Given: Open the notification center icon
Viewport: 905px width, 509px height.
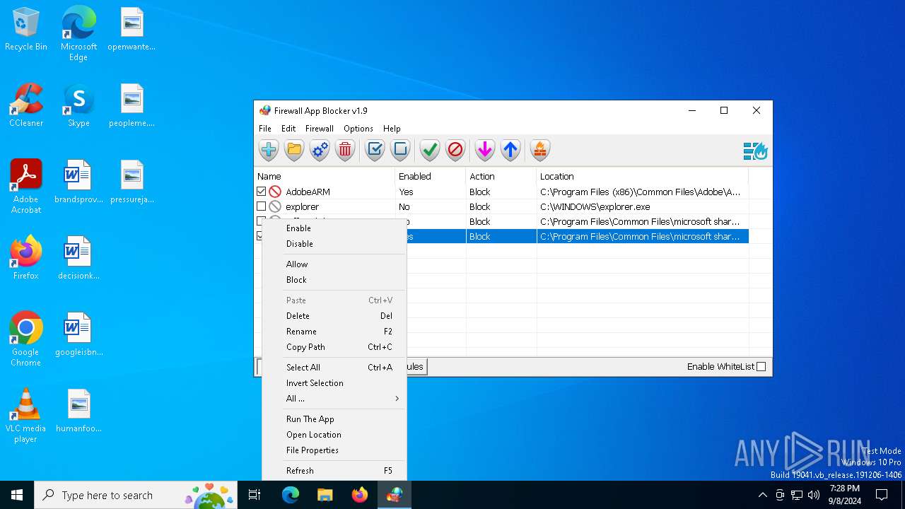Looking at the screenshot, I should (882, 495).
